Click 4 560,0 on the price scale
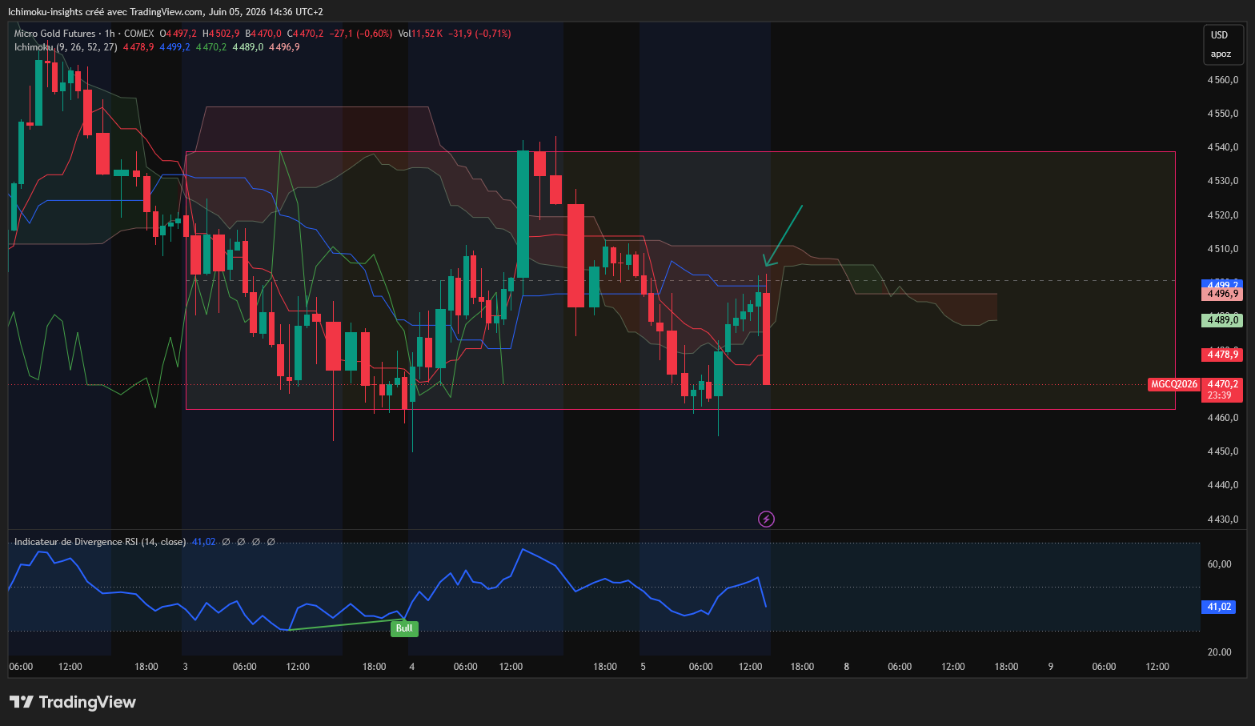Viewport: 1255px width, 726px height. coord(1223,80)
